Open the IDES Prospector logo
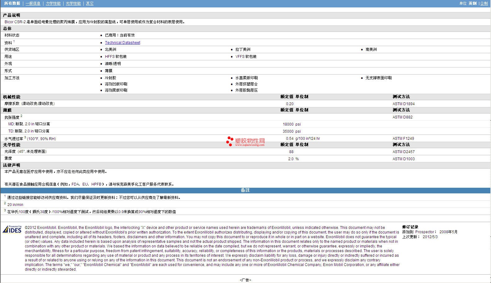 (x=12, y=229)
